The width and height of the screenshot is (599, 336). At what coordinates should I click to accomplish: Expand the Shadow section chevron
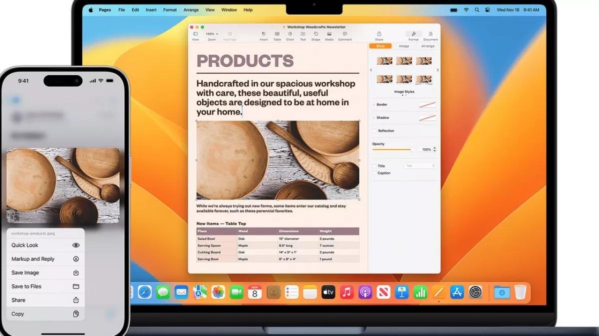pos(373,118)
